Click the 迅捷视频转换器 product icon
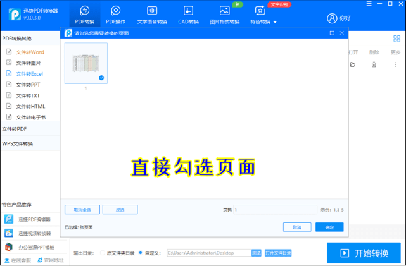 9,233
